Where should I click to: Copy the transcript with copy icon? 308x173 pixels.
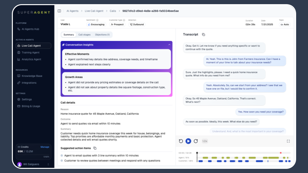coord(203,35)
